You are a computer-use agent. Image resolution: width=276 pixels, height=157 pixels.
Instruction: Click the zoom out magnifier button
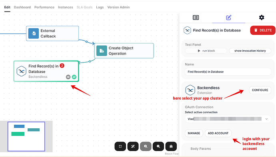coord(158,146)
